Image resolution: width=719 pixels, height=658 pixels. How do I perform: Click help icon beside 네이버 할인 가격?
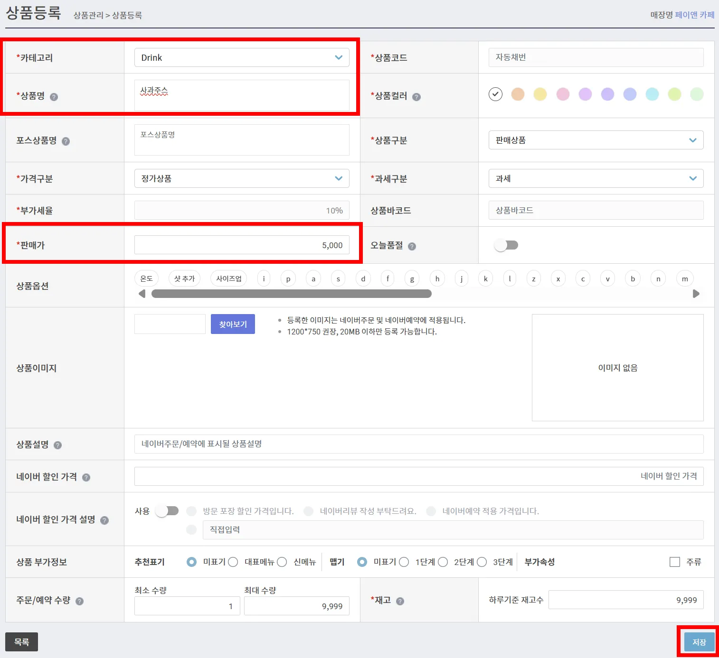(86, 477)
